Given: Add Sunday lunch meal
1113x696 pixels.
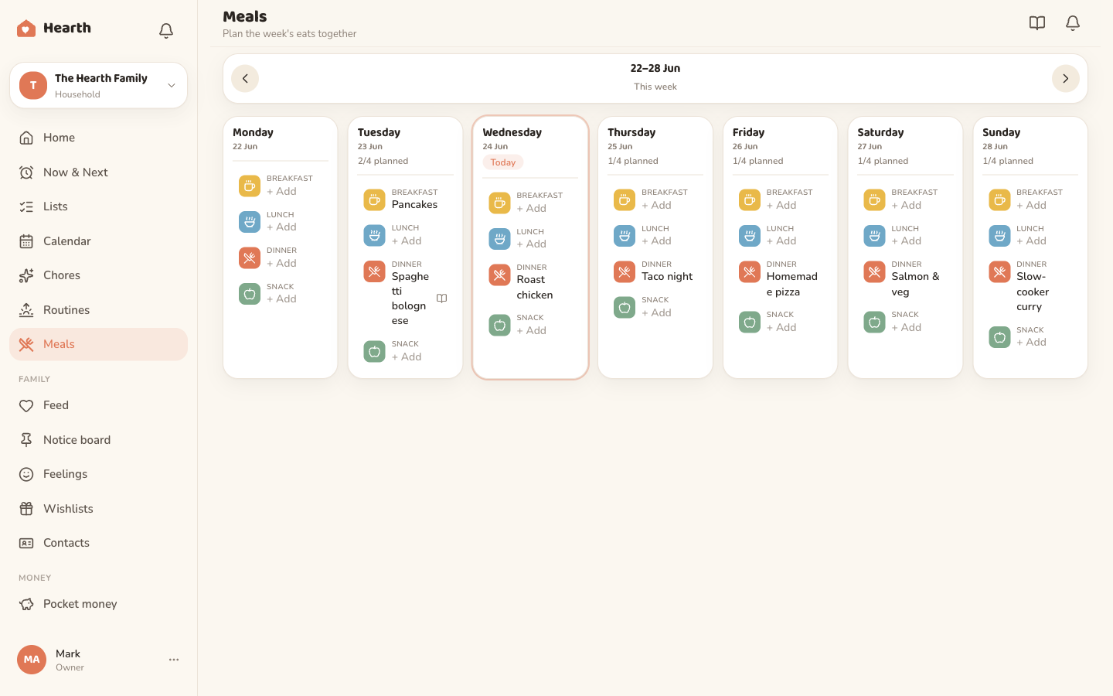Looking at the screenshot, I should [x=1032, y=241].
